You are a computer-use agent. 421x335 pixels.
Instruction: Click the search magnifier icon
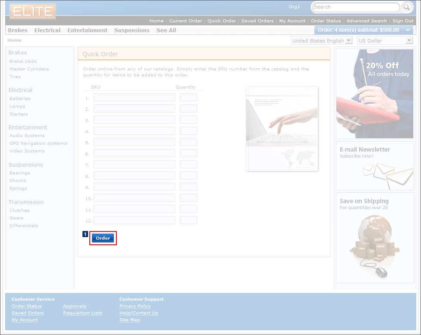tap(407, 7)
